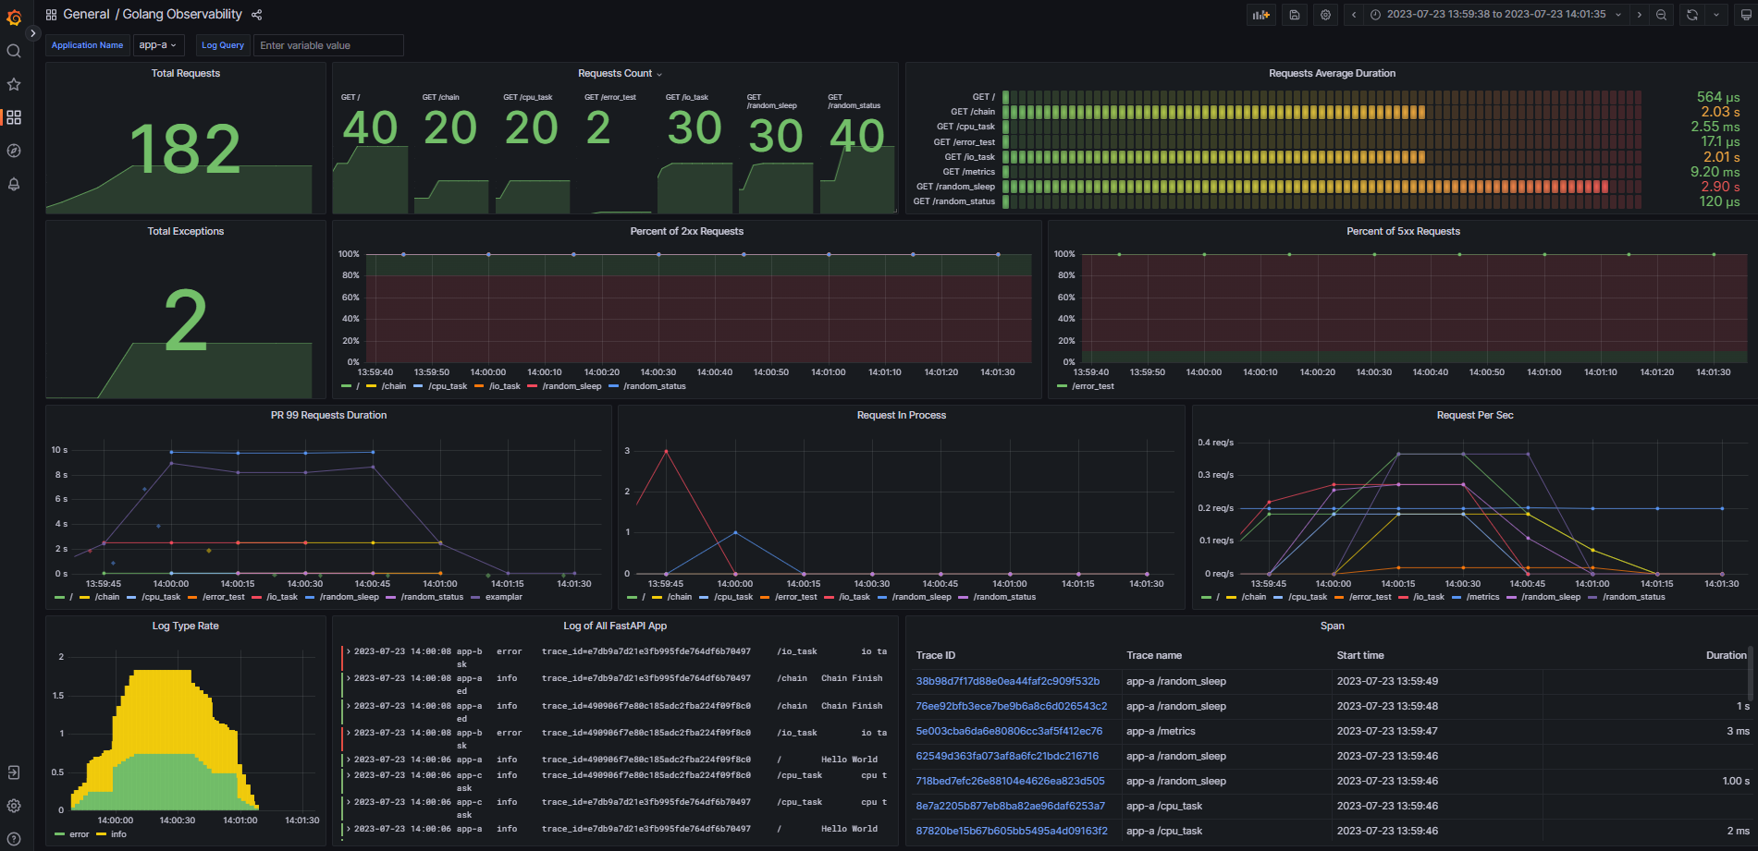Open trace 76ee92bfb3ece7be9b6a8c6d026543c2
This screenshot has height=851, width=1758.
(1011, 706)
